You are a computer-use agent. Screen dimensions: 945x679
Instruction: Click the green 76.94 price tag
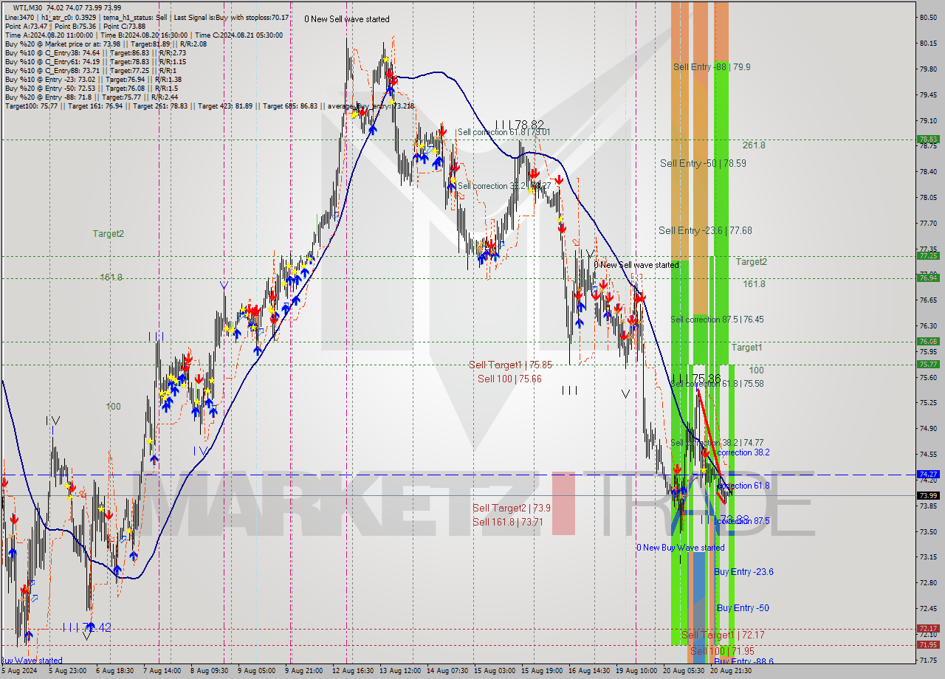tap(928, 278)
